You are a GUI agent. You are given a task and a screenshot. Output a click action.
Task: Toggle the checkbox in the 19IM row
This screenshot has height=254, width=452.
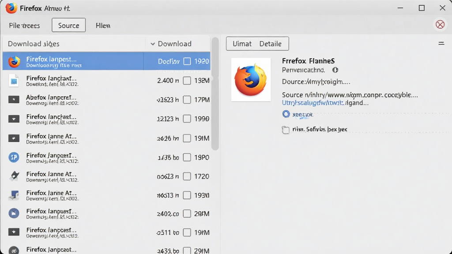pyautogui.click(x=187, y=138)
